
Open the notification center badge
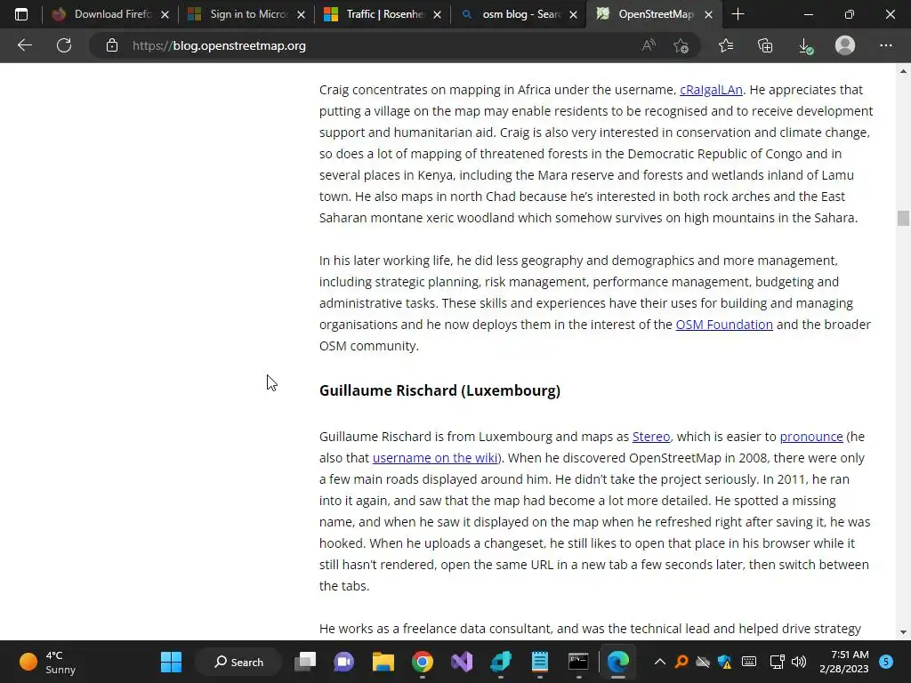click(x=886, y=662)
